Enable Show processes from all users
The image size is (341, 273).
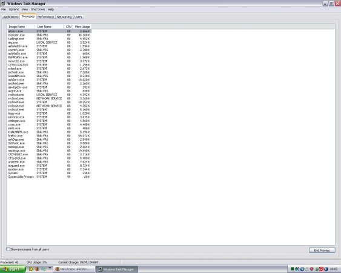click(x=8, y=249)
